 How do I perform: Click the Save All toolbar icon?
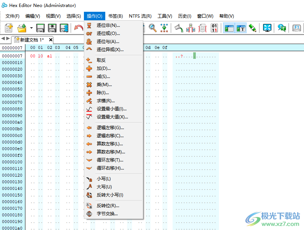[x=64, y=28]
